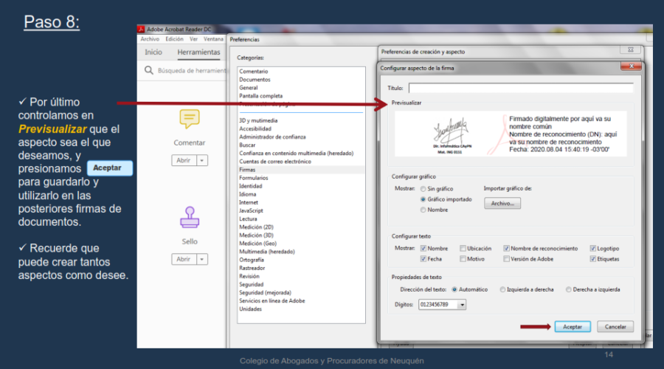Open the Ventana menu
The image size is (664, 369).
pos(213,39)
